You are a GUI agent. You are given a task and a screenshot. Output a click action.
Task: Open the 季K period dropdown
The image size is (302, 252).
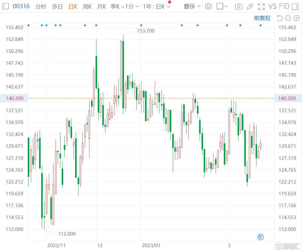coord(117,6)
